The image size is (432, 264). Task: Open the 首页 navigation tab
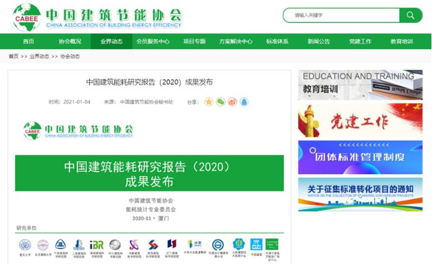[29, 42]
